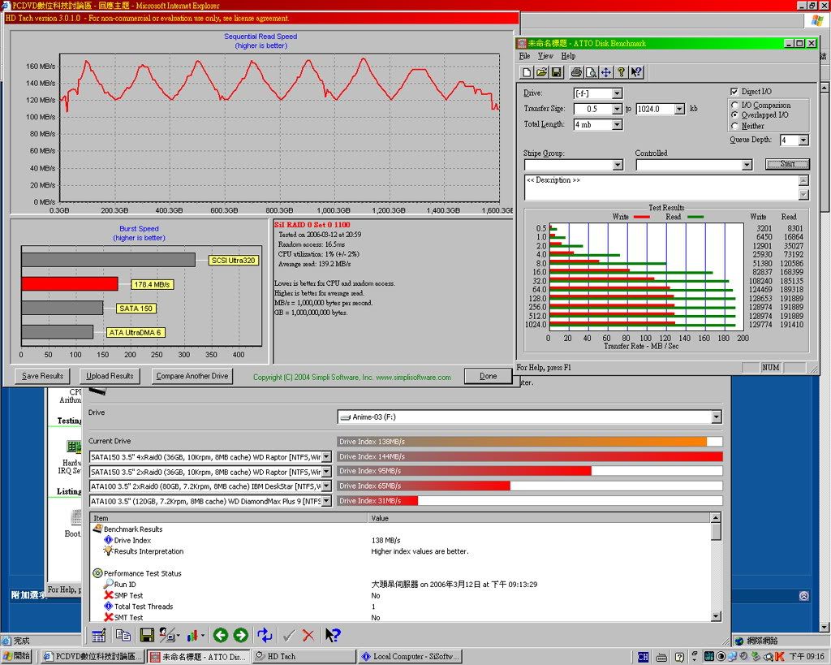Select the I/O Comparison radio button
The width and height of the screenshot is (831, 665).
point(735,105)
